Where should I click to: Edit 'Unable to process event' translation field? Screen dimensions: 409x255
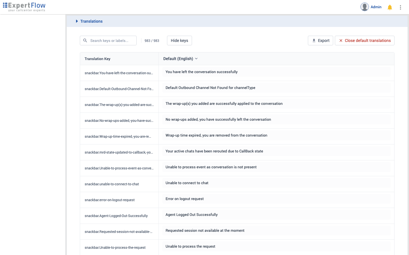(276, 167)
